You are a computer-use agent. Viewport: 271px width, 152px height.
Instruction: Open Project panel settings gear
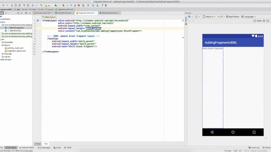coord(26,13)
